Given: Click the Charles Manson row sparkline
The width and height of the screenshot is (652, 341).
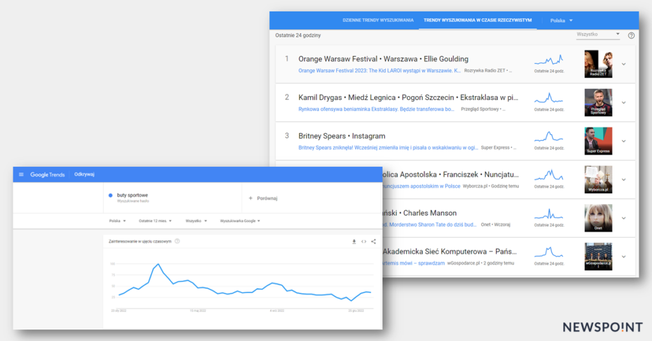Looking at the screenshot, I should 549,214.
